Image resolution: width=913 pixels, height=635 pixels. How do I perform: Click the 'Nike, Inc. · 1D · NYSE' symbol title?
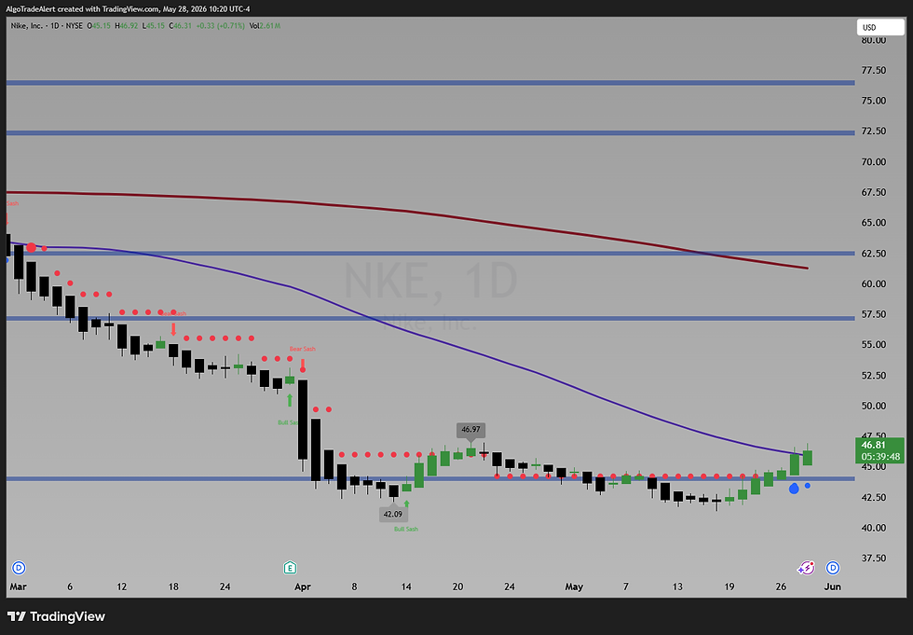47,25
